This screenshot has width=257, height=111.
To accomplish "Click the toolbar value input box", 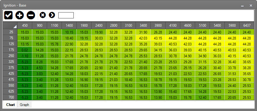I will tap(66, 15).
